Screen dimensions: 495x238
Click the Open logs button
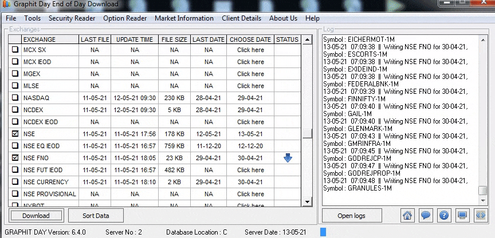[x=352, y=216]
